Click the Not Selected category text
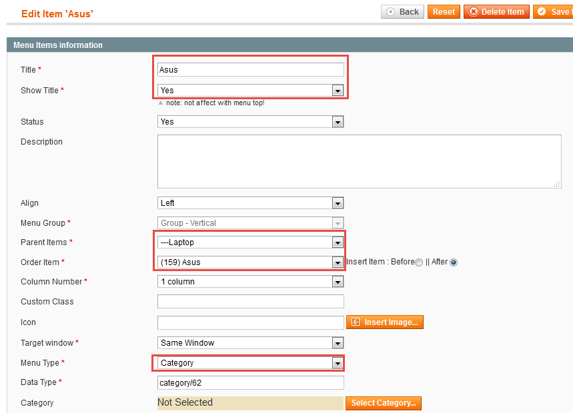The width and height of the screenshot is (573, 413). [x=185, y=402]
